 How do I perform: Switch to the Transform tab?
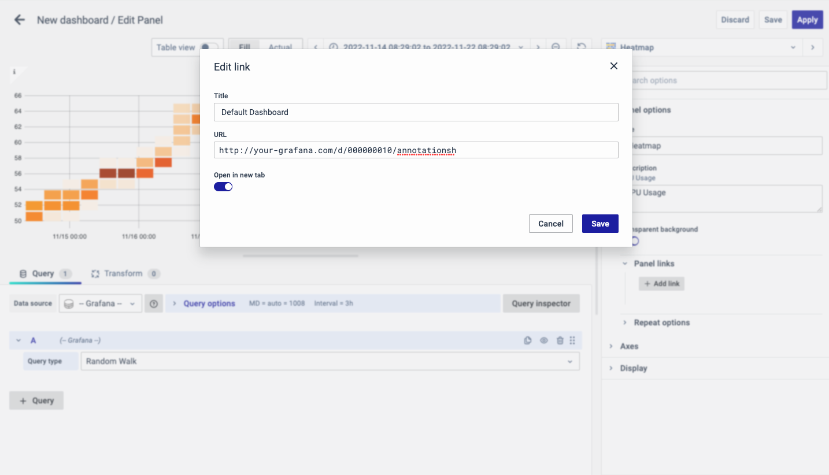point(123,273)
